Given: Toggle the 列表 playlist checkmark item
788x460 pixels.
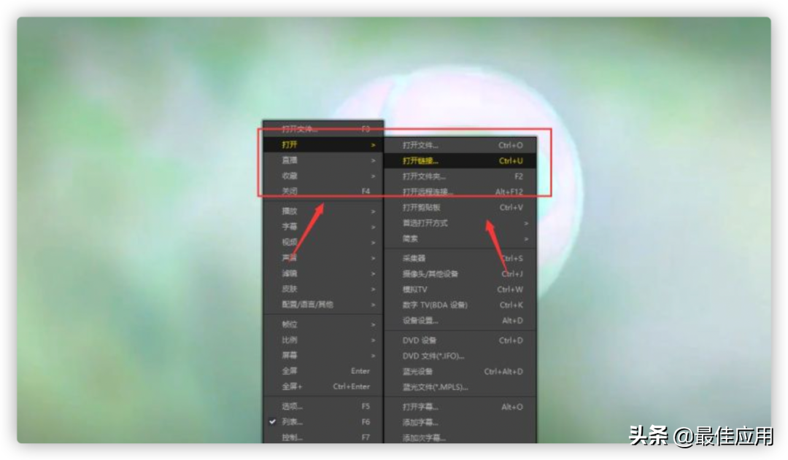Looking at the screenshot, I should [x=292, y=421].
